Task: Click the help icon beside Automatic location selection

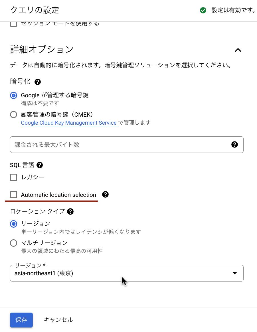Action: 105,194
